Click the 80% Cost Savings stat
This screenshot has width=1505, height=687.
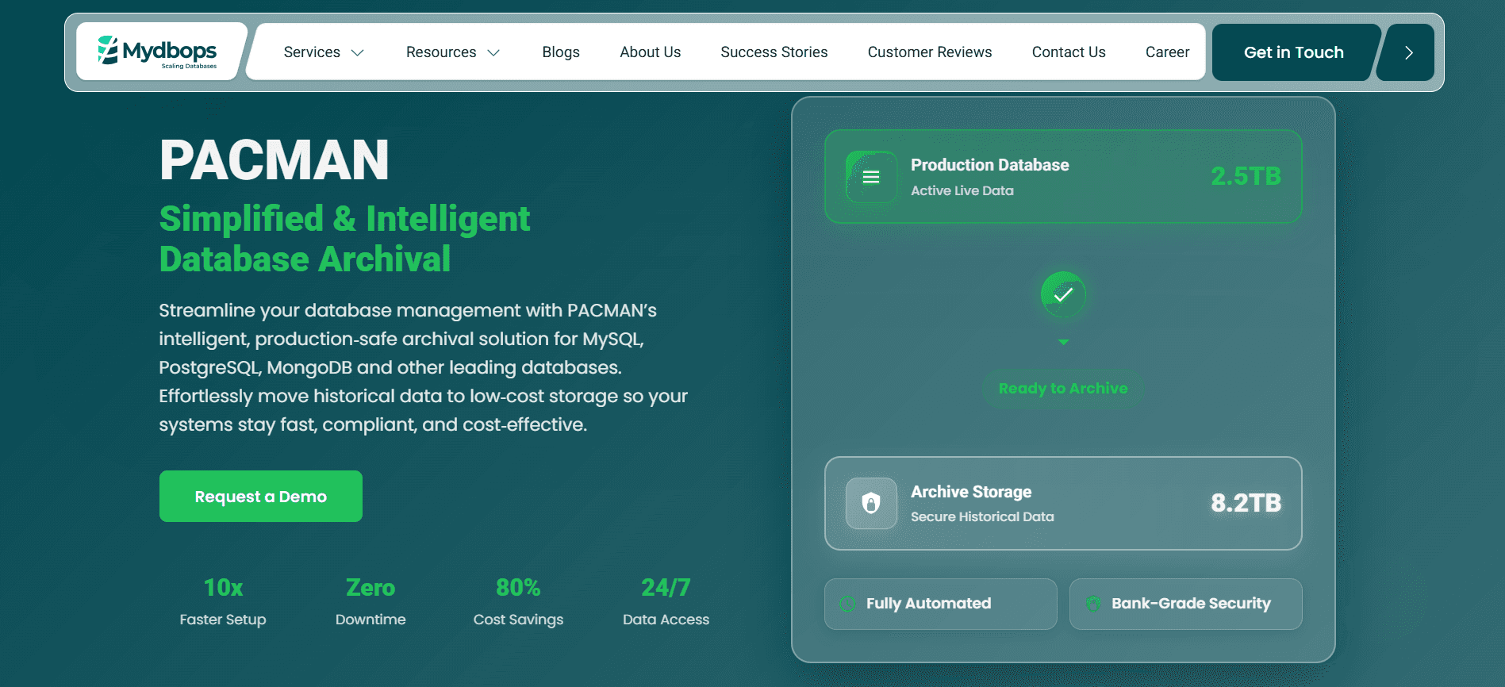[518, 601]
